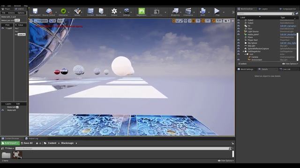The height and width of the screenshot is (168, 300).
Task: Open the Modes tools icon
Action: [x=77, y=12]
